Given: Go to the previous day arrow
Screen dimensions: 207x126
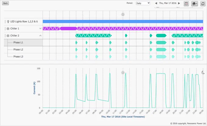Looking at the screenshot, I should point(156,3).
